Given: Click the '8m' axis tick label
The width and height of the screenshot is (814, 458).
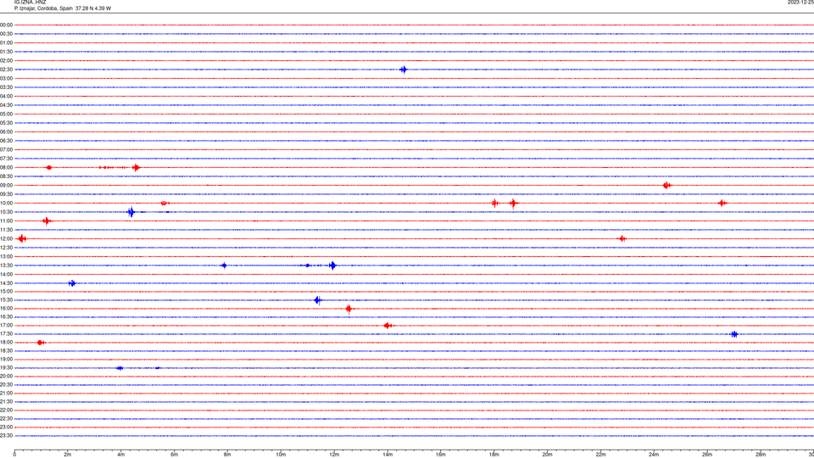Looking at the screenshot, I should pos(227,455).
